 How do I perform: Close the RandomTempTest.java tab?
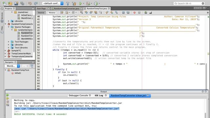(x=109, y=9)
